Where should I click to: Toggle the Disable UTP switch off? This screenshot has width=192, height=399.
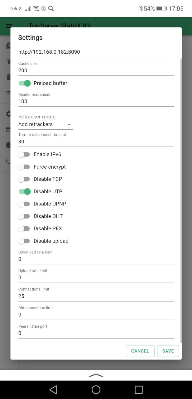click(x=24, y=191)
